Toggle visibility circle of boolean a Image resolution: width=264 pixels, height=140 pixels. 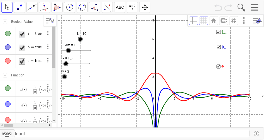pyautogui.click(x=8, y=33)
